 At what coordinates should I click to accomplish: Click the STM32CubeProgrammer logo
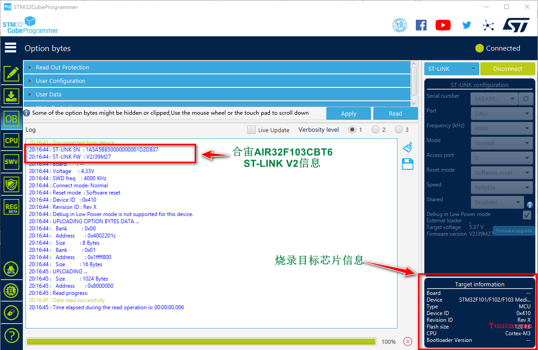coord(30,25)
